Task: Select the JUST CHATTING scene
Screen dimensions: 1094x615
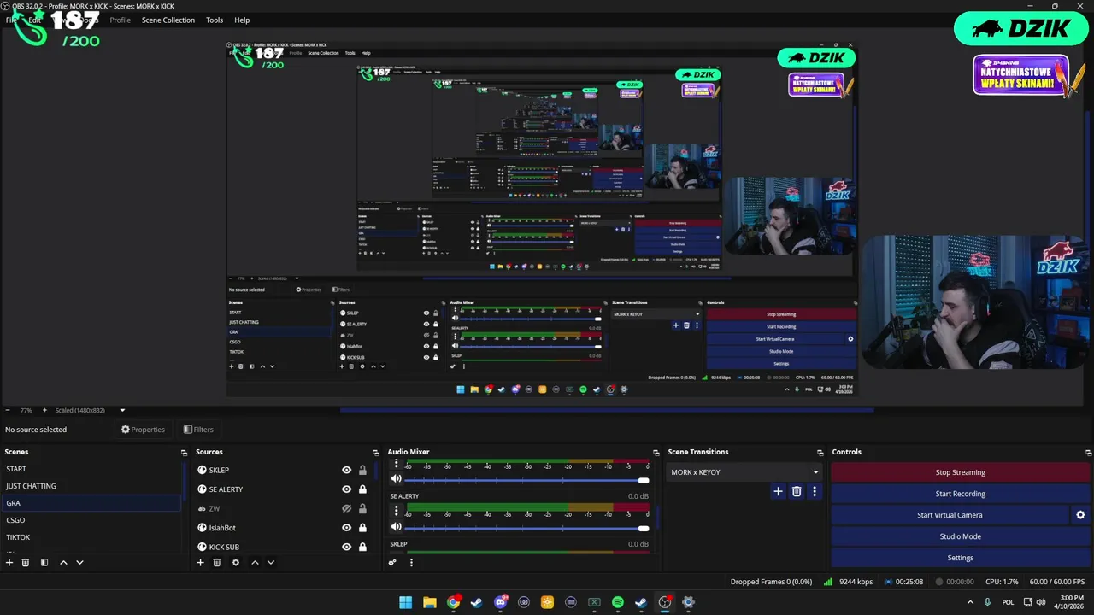Action: coord(91,486)
